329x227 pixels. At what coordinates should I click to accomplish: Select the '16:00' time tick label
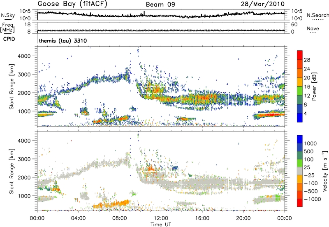pyautogui.click(x=202, y=218)
